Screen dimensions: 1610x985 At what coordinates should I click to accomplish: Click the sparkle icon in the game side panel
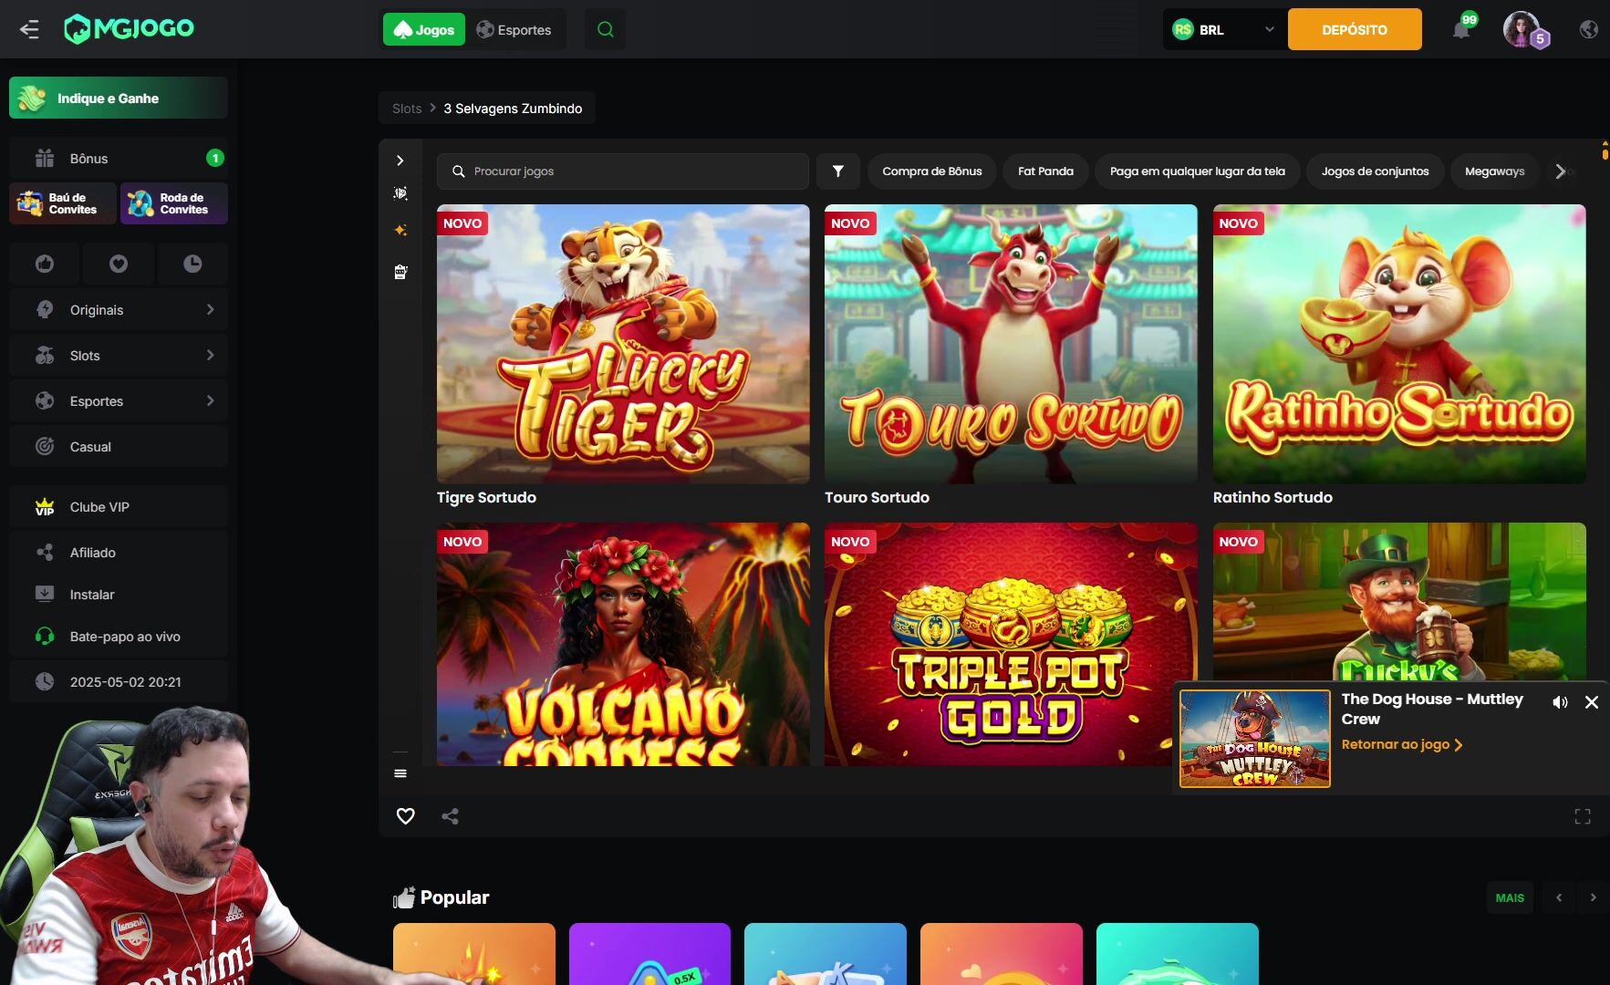tap(400, 231)
